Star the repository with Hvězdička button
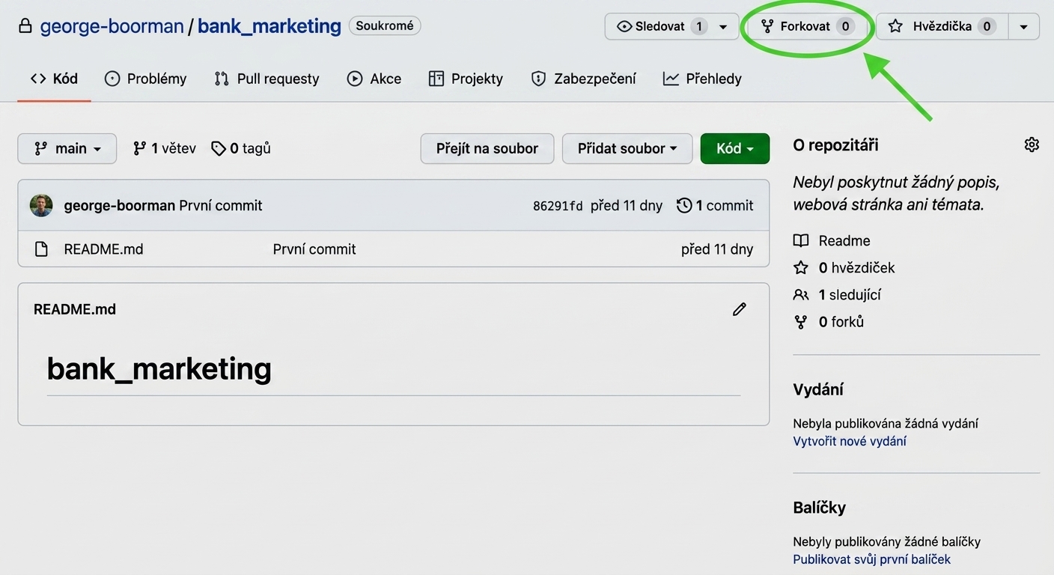 tap(941, 26)
